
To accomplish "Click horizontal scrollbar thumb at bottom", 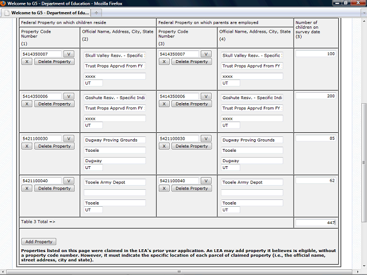I will 179,272.
